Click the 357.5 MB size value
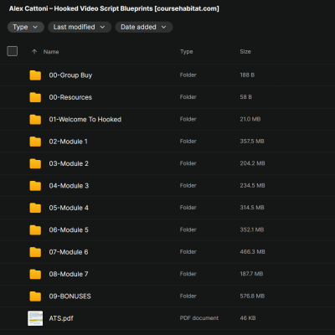Screen dimensions: 335x335 (252, 142)
